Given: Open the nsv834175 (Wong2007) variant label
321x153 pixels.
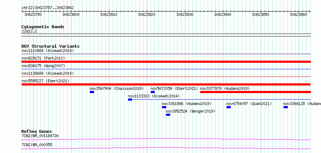Looking at the screenshot, I should click(x=43, y=66).
